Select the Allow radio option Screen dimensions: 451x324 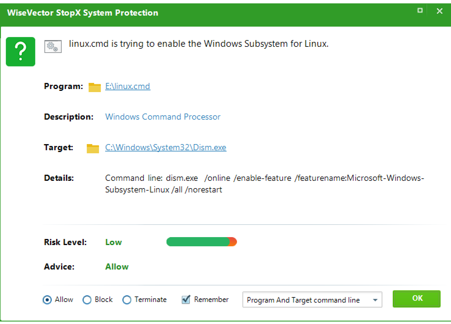tap(47, 300)
